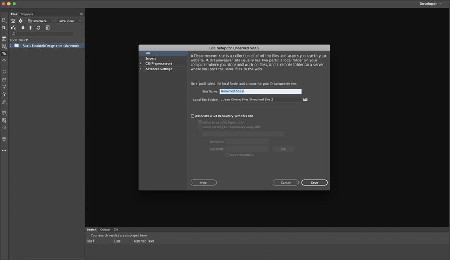Click the Apply Comment speech-bubble icon
Image resolution: width=450 pixels, height=260 pixels.
point(4,113)
